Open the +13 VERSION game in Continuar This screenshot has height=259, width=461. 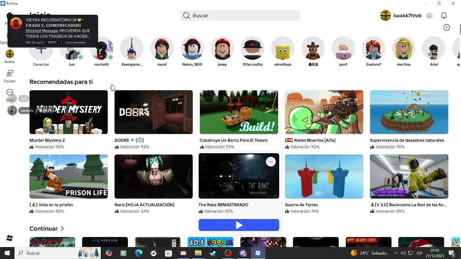[105, 242]
